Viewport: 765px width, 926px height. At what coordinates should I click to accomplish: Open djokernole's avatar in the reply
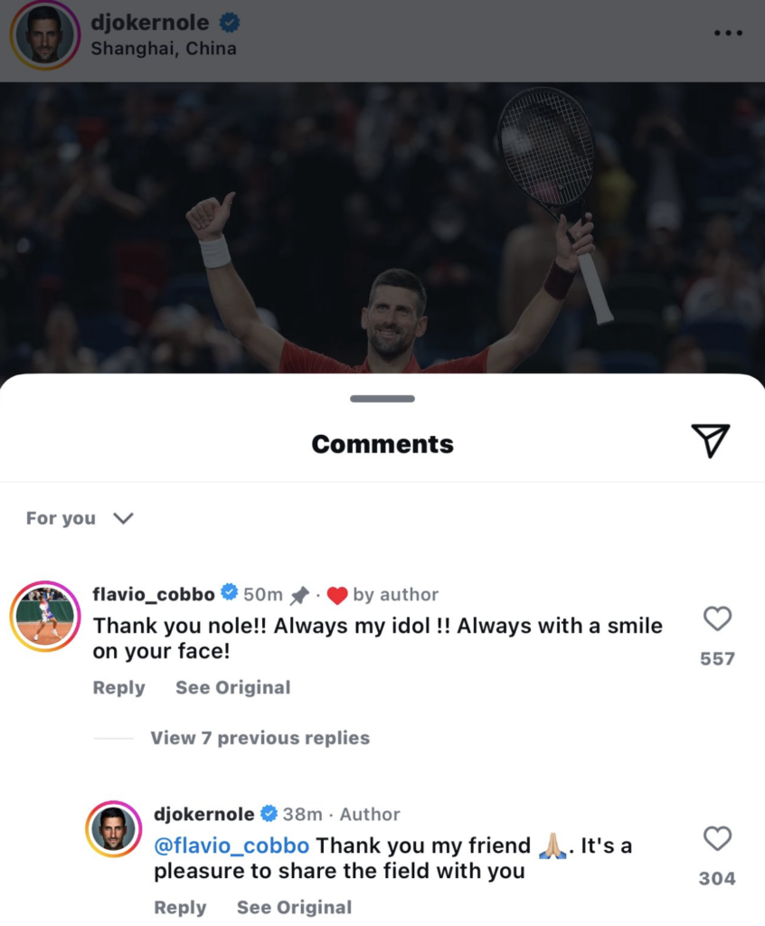click(114, 828)
